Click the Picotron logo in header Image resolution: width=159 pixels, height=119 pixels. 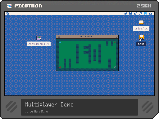click(x=25, y=6)
